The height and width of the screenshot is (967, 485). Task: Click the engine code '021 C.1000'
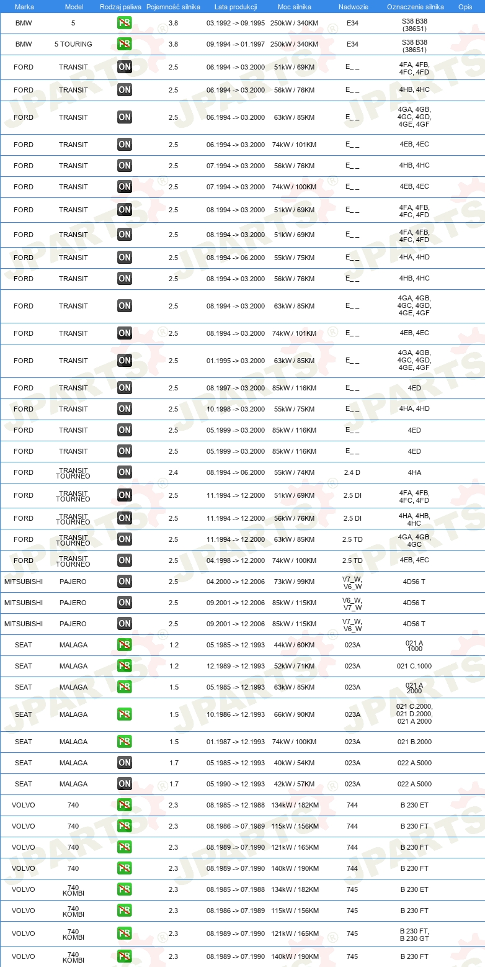pos(414,666)
